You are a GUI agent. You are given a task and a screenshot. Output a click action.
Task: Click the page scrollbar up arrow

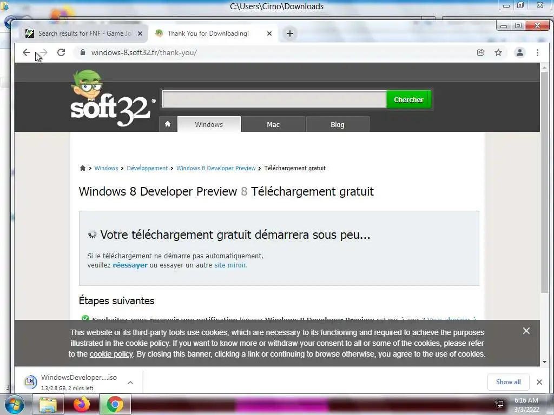click(x=544, y=67)
